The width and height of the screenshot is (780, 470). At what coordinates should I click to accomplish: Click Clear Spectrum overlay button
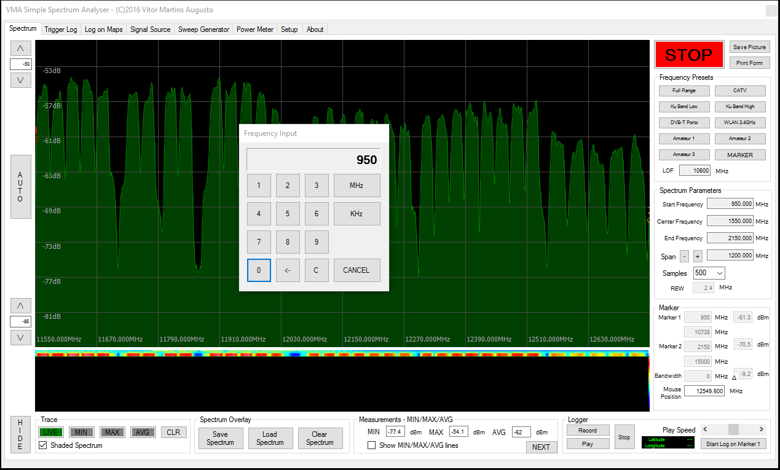(x=320, y=439)
